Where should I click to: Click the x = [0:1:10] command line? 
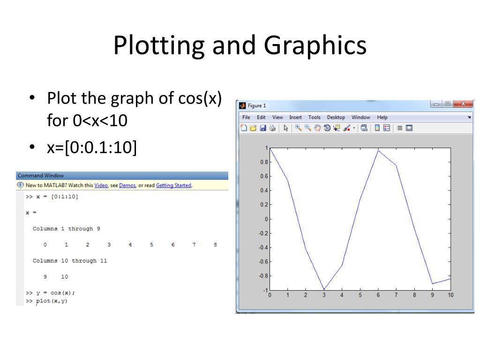tap(52, 196)
